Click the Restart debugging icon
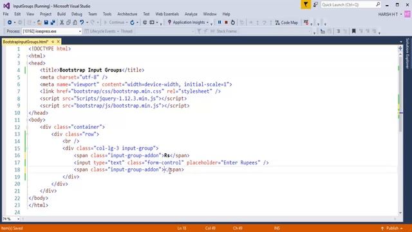 (233, 23)
